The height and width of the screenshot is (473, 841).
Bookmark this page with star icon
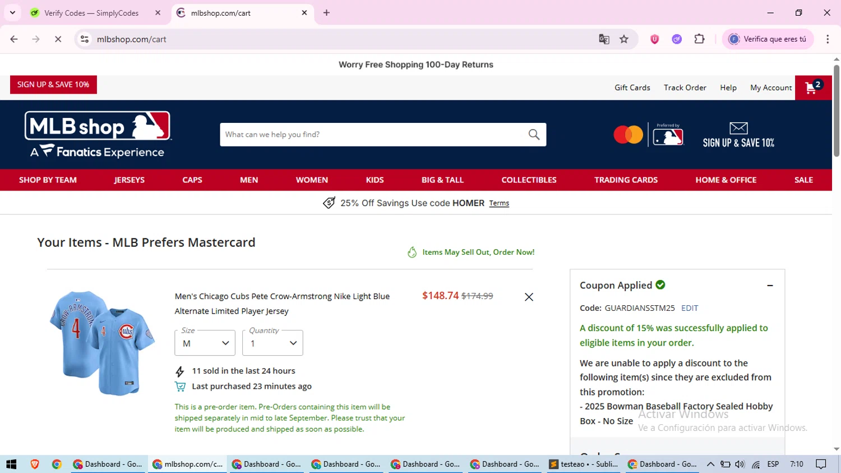point(624,39)
